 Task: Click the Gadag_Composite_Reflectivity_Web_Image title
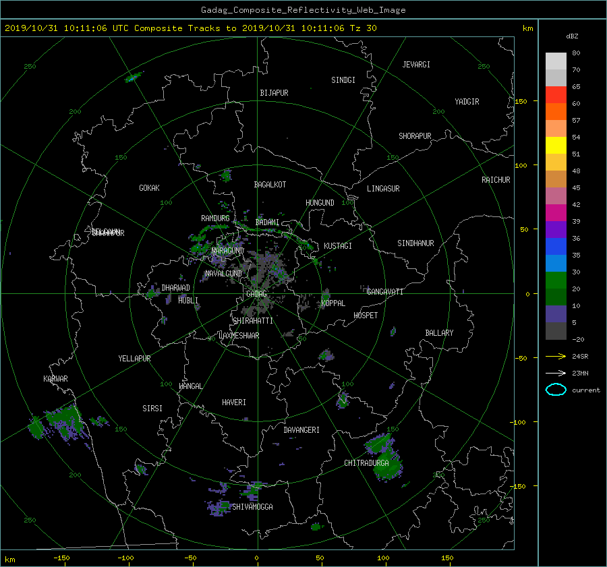(x=303, y=10)
